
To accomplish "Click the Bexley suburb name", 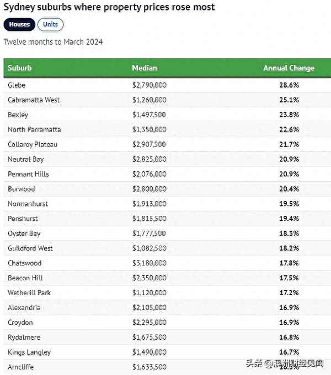I will (x=18, y=115).
